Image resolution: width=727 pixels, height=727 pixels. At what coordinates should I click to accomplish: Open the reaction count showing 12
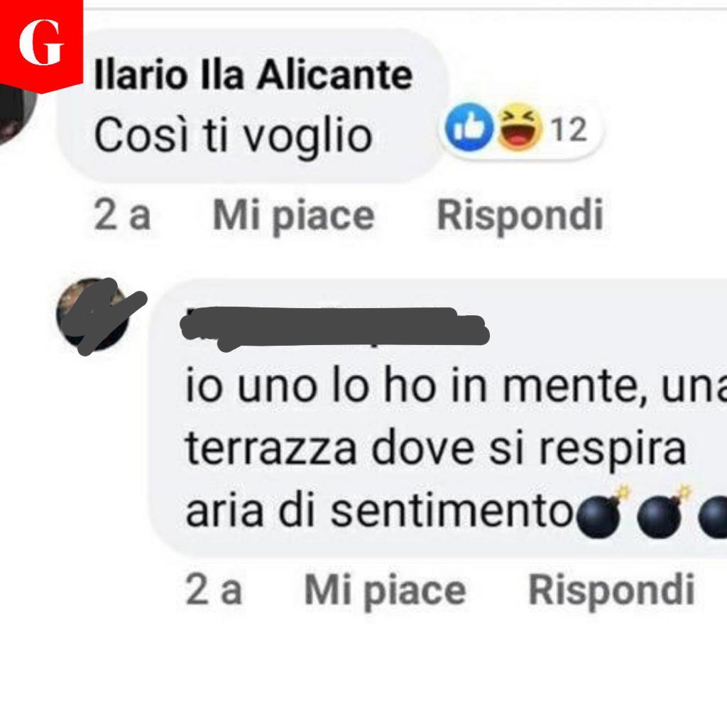point(569,129)
